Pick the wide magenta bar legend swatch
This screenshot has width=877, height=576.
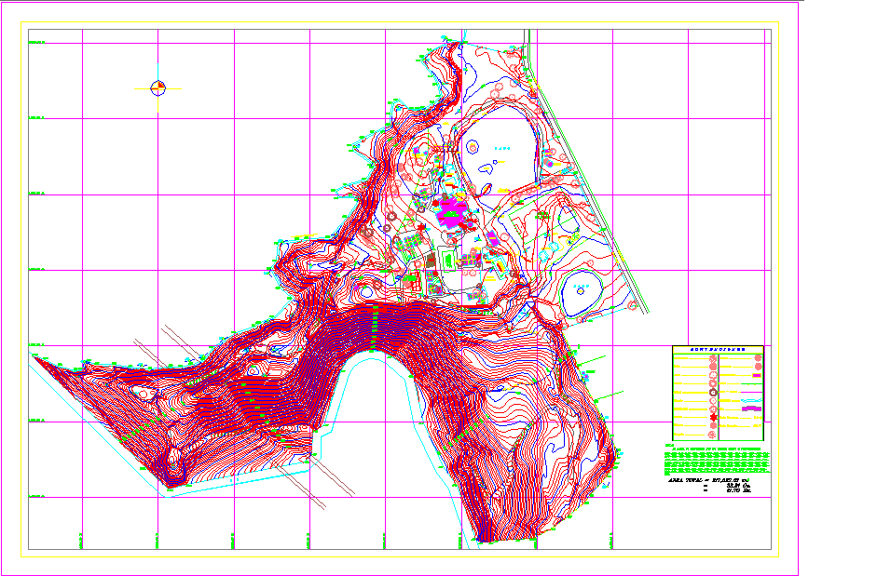click(x=751, y=409)
